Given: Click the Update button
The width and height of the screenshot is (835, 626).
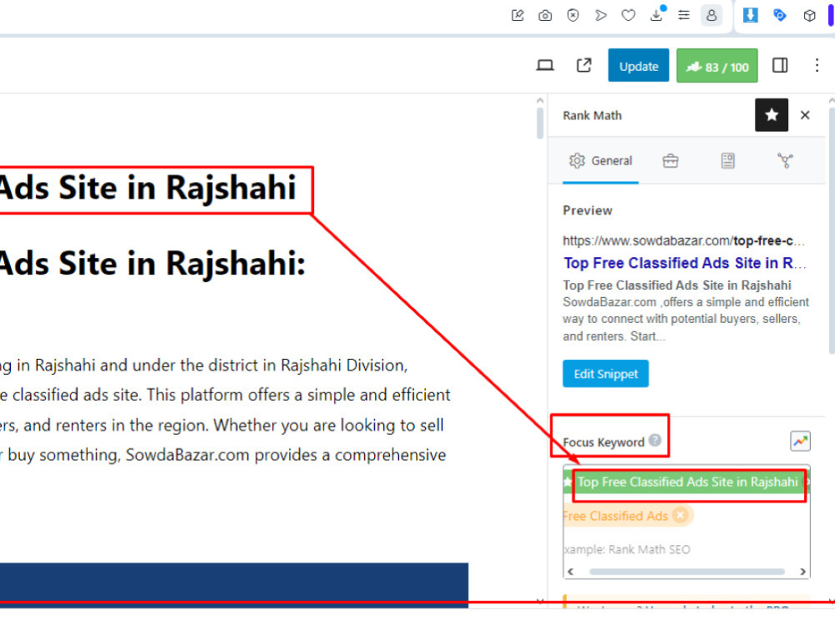Looking at the screenshot, I should (639, 65).
